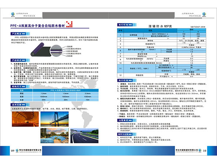Open the curved highway photo
The height and width of the screenshot is (163, 217).
click(x=84, y=136)
